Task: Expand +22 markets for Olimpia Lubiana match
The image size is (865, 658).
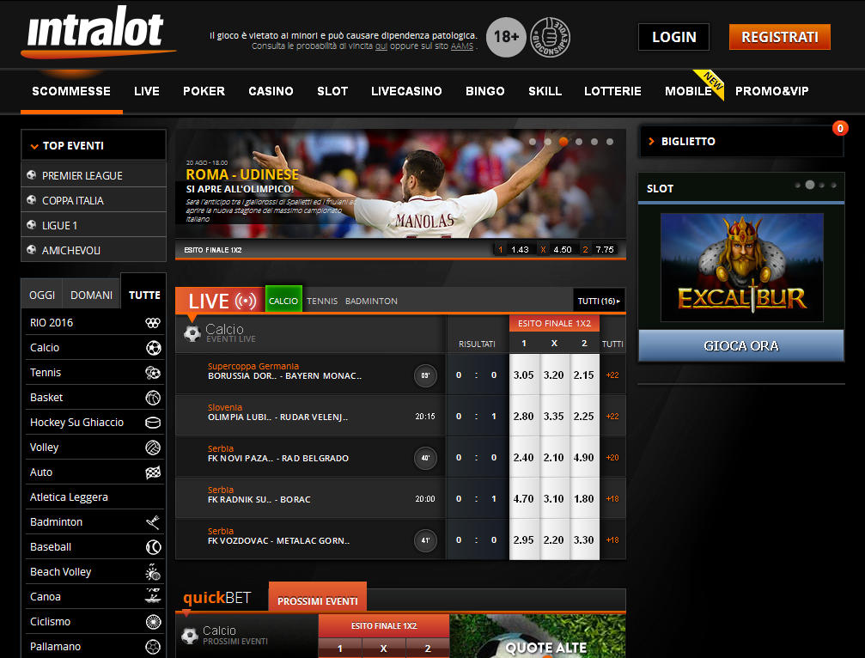Action: pyautogui.click(x=612, y=417)
